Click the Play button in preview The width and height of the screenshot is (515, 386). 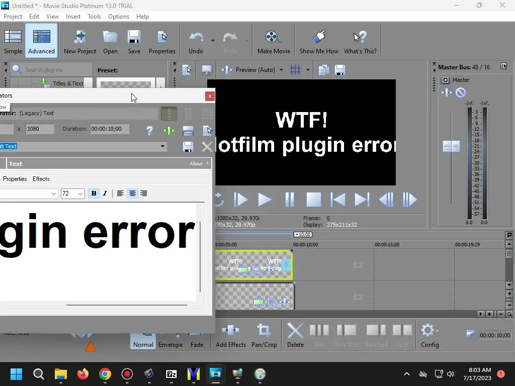pyautogui.click(x=265, y=200)
